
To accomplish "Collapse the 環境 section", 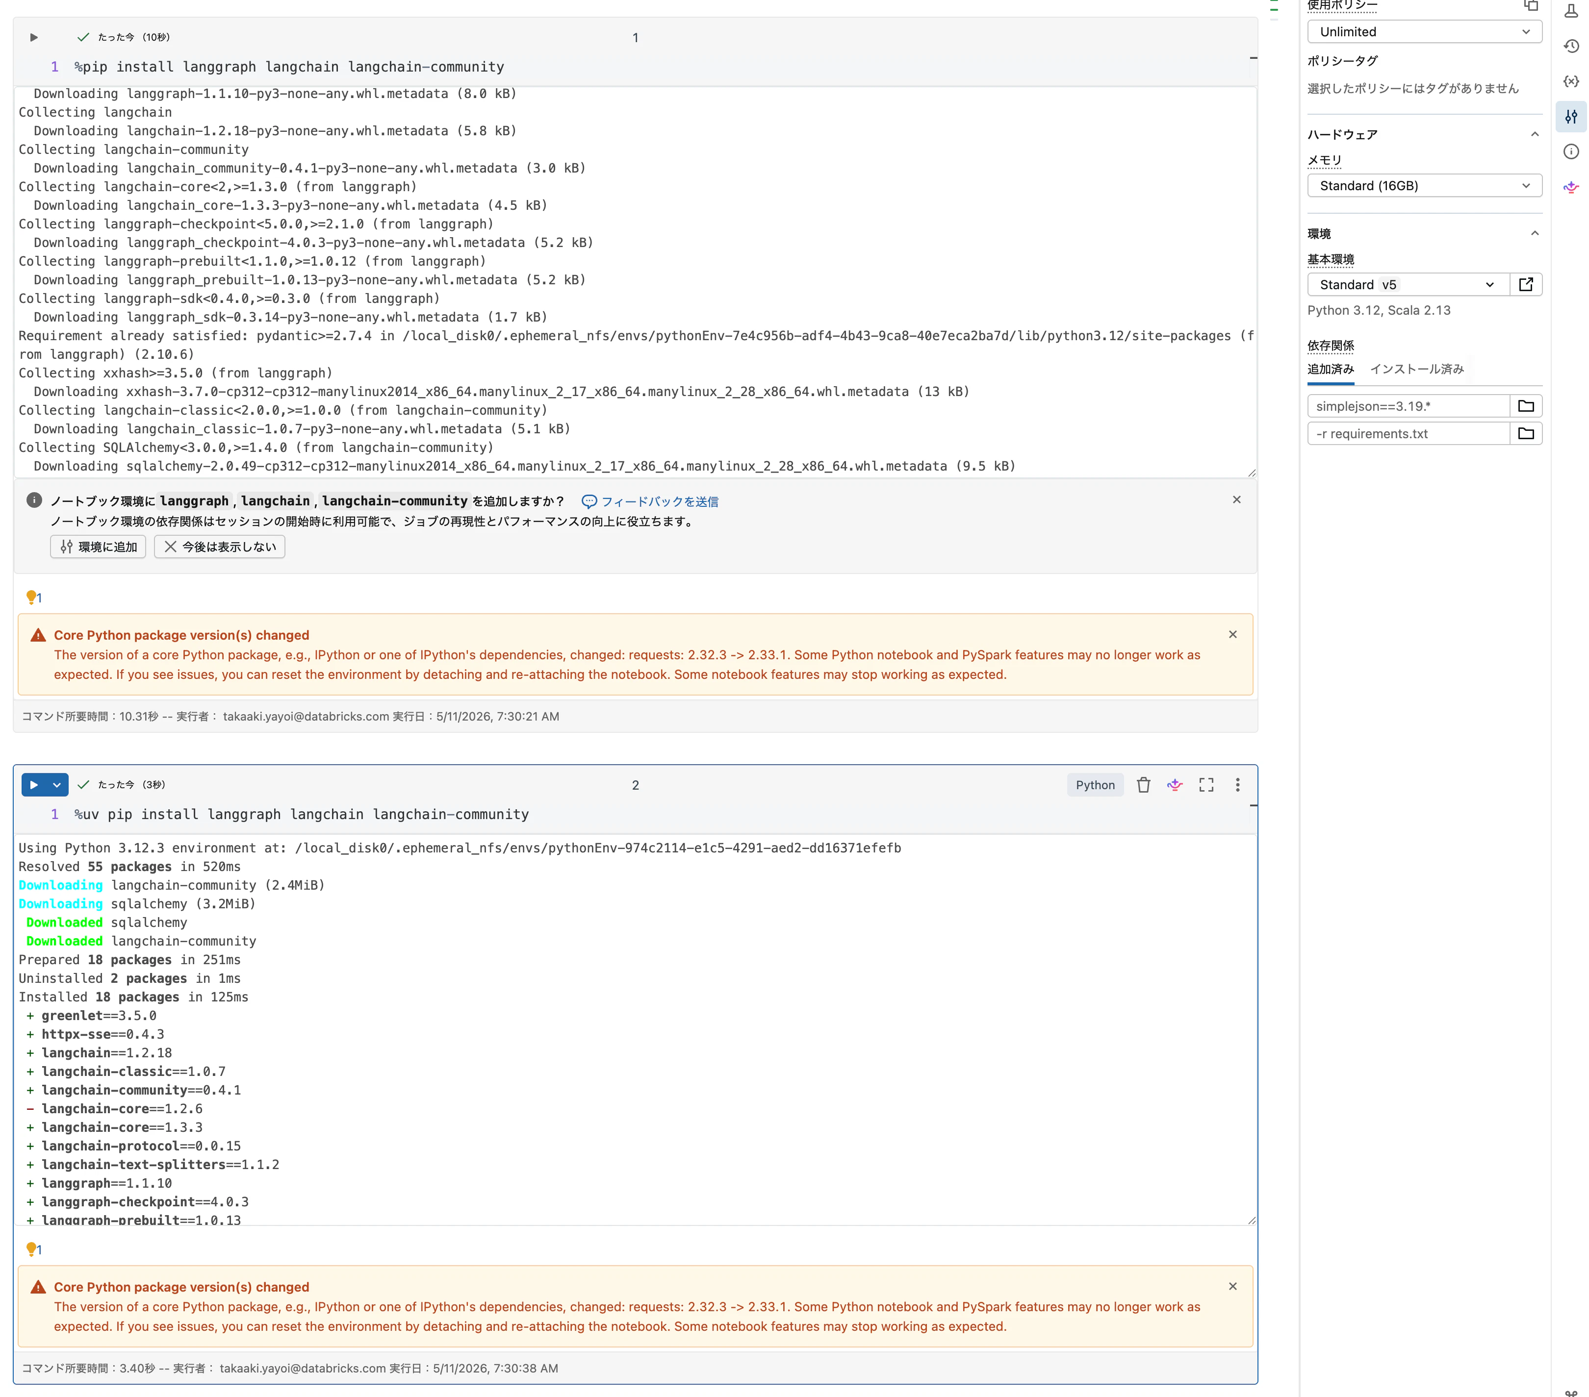I will (x=1534, y=233).
